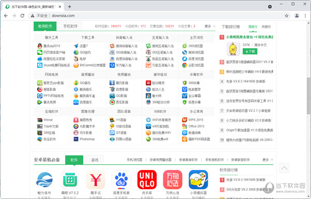The width and height of the screenshot is (311, 199).
Task: Expand 更多 + beside the software statistics
Action: (x=210, y=26)
